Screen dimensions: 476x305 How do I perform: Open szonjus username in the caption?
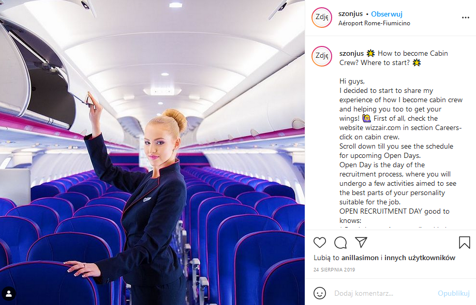351,53
